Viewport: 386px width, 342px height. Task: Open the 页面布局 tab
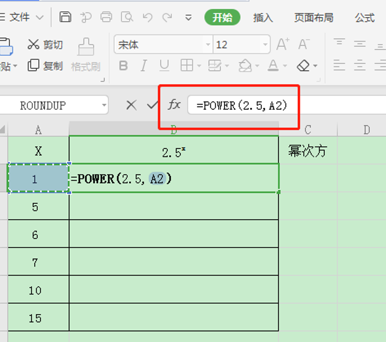(x=313, y=18)
